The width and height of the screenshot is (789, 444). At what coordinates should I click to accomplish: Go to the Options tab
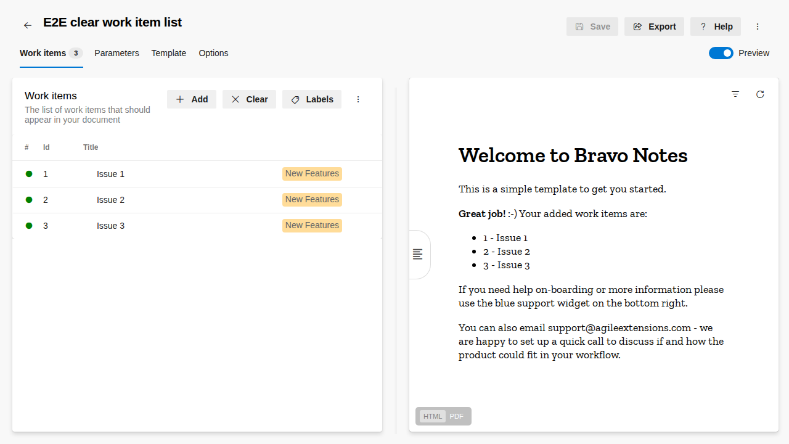(213, 53)
